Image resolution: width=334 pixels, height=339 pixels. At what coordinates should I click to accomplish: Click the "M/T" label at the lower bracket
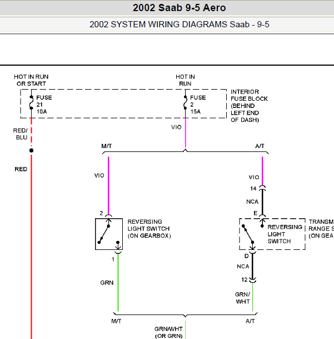click(116, 321)
